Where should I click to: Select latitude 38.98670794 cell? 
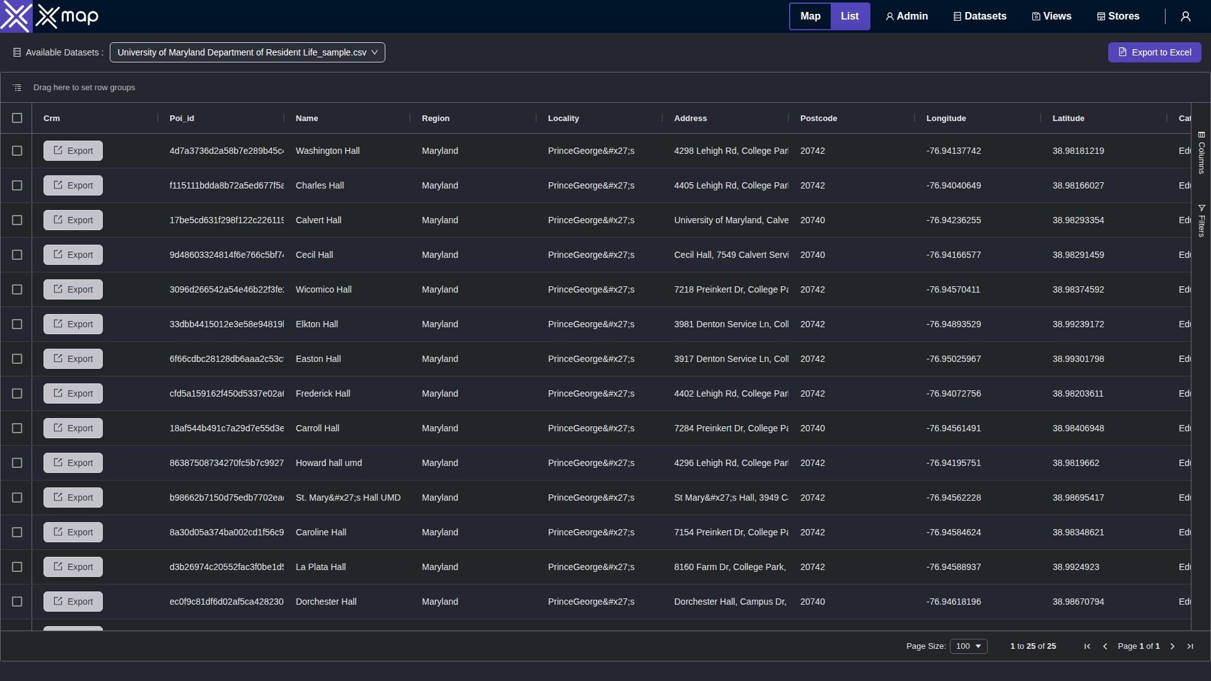point(1104,602)
